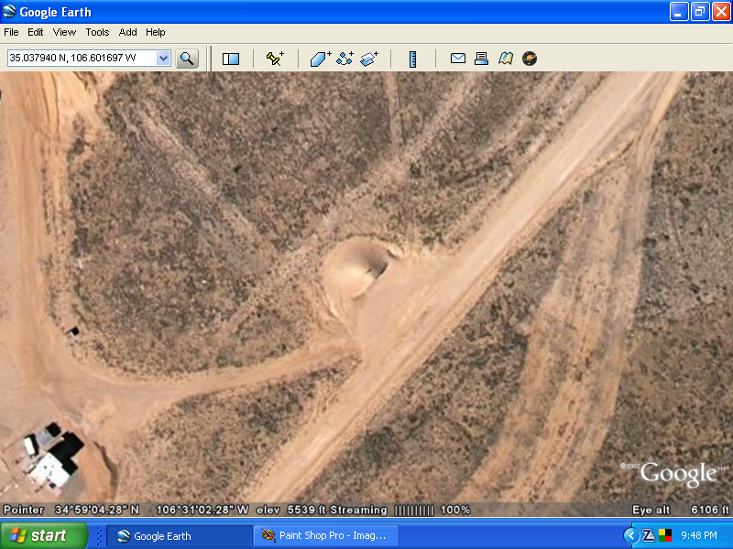Click the Streaming 100% progress indicator
This screenshot has width=733, height=549.
[x=400, y=510]
